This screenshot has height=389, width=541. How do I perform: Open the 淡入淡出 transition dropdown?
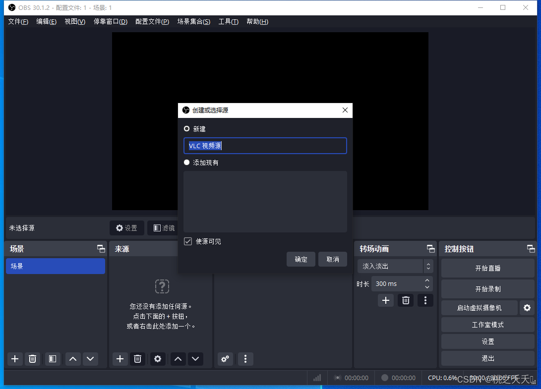click(395, 266)
